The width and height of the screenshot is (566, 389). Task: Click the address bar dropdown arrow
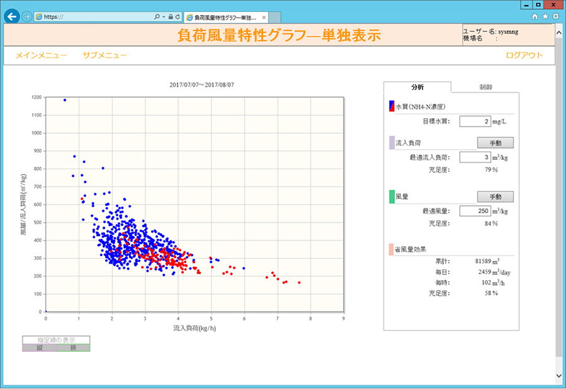pos(164,16)
